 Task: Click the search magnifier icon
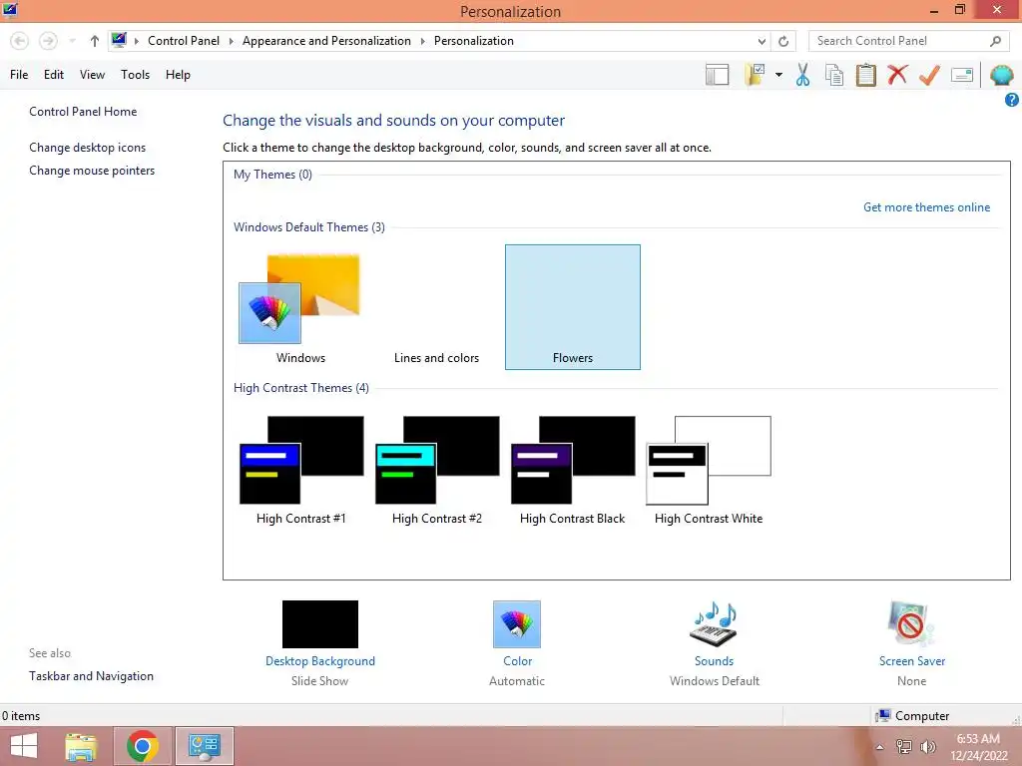coord(995,41)
